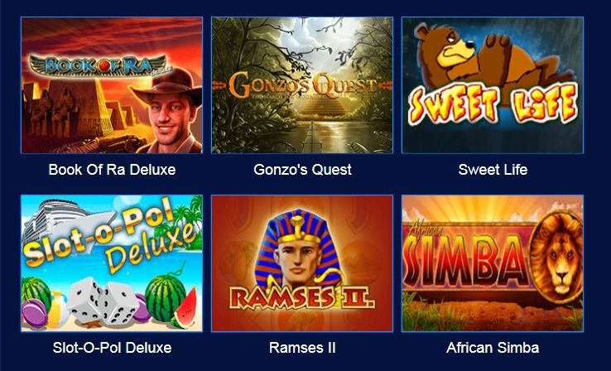Click the Slot-O-Pol Deluxe text label
The height and width of the screenshot is (371, 611).
(x=112, y=348)
